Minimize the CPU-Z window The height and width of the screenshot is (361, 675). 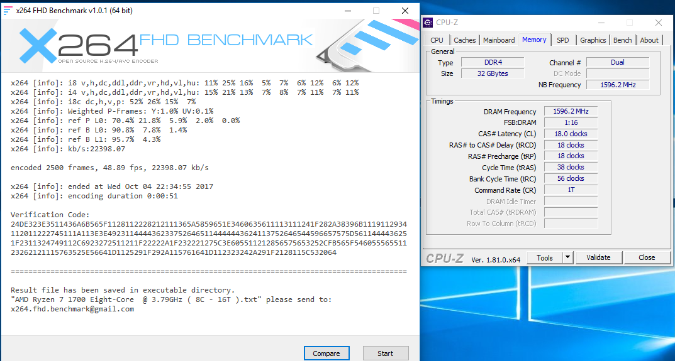(602, 23)
